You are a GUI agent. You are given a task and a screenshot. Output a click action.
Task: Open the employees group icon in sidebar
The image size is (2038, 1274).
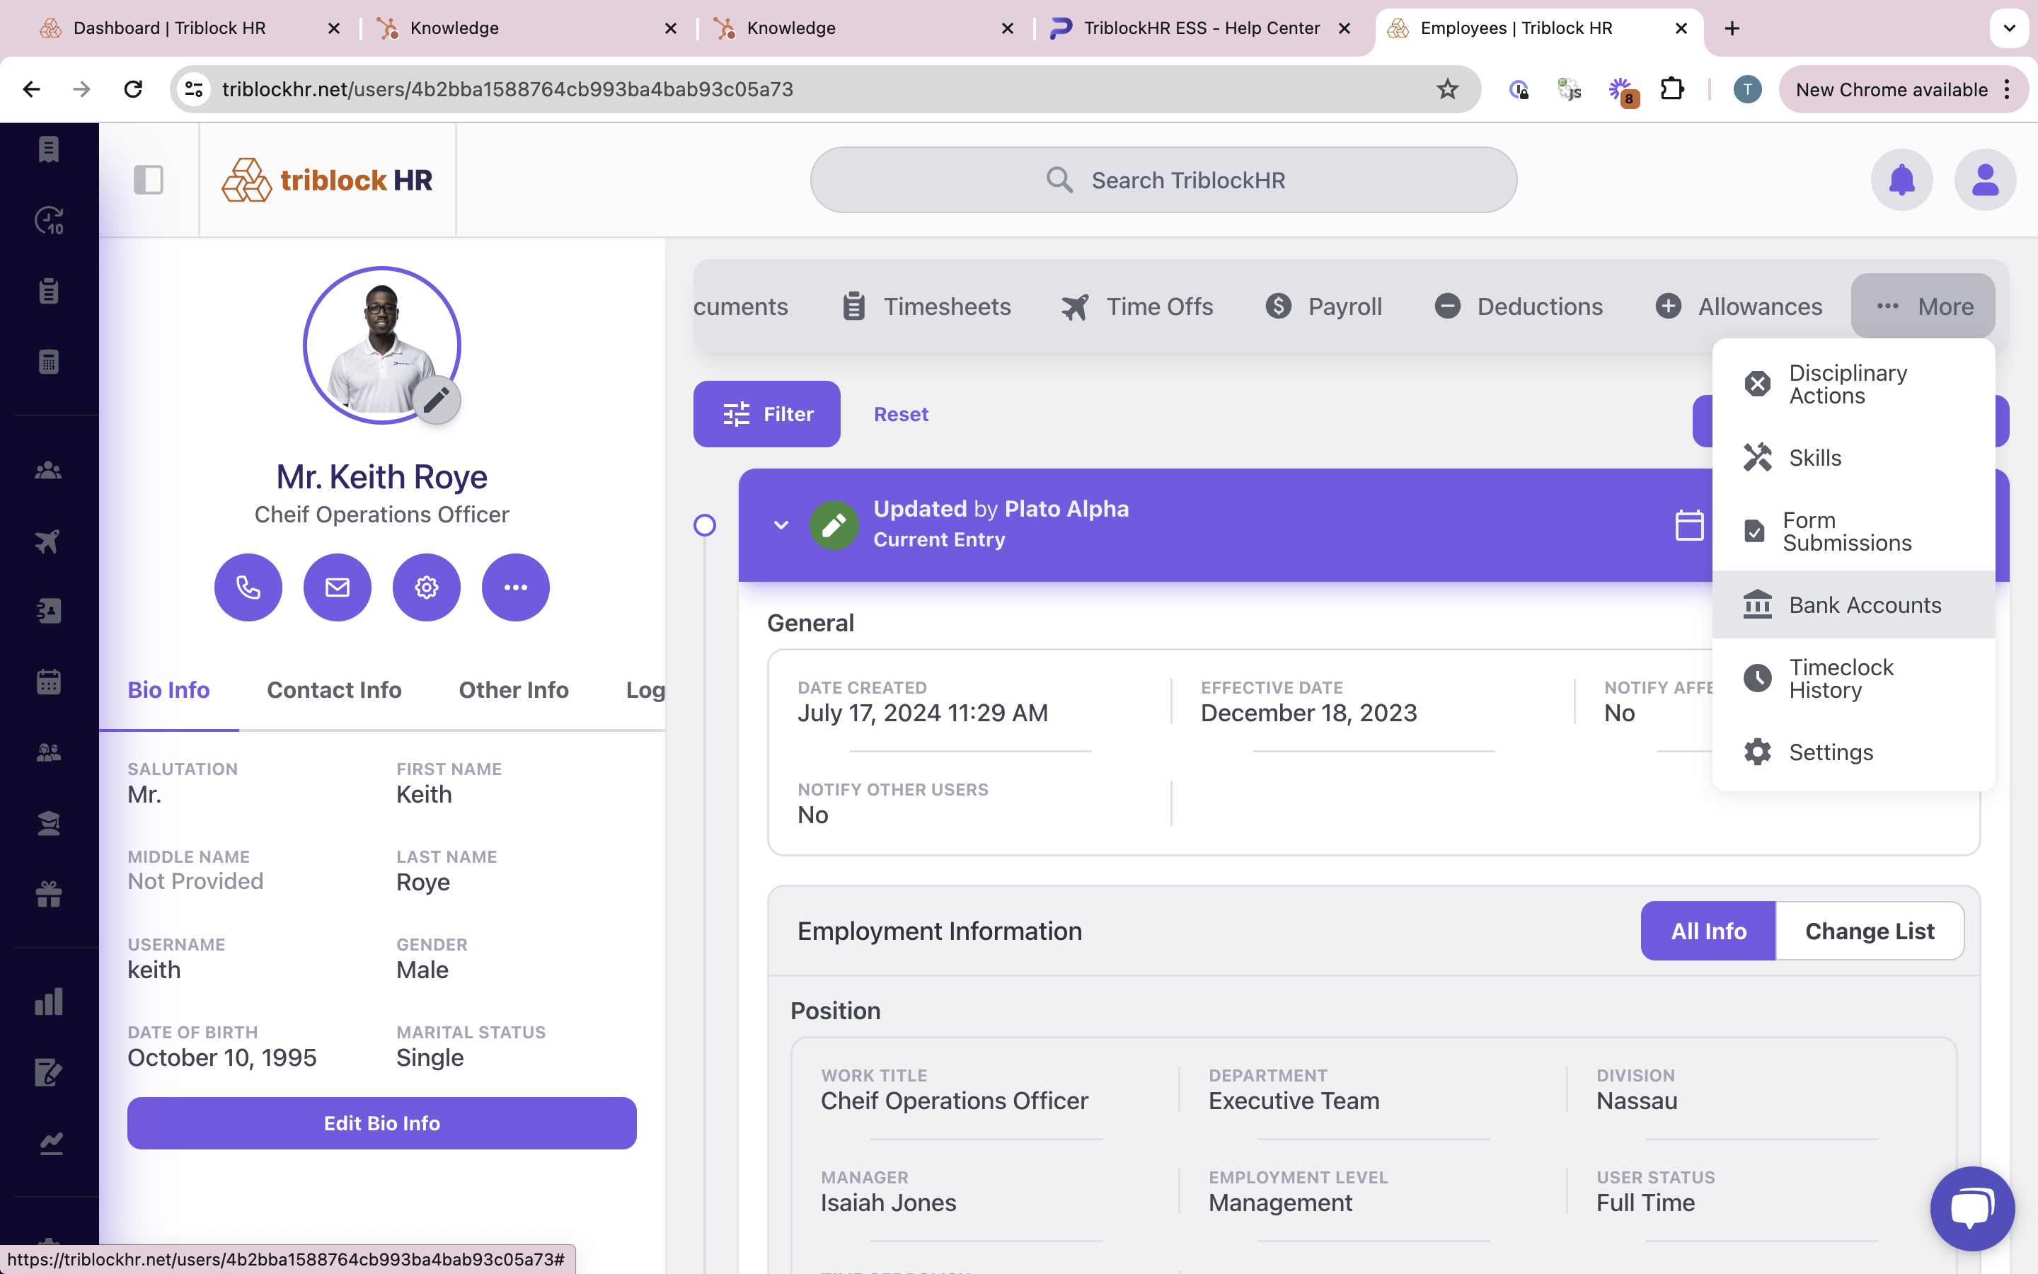click(x=49, y=470)
